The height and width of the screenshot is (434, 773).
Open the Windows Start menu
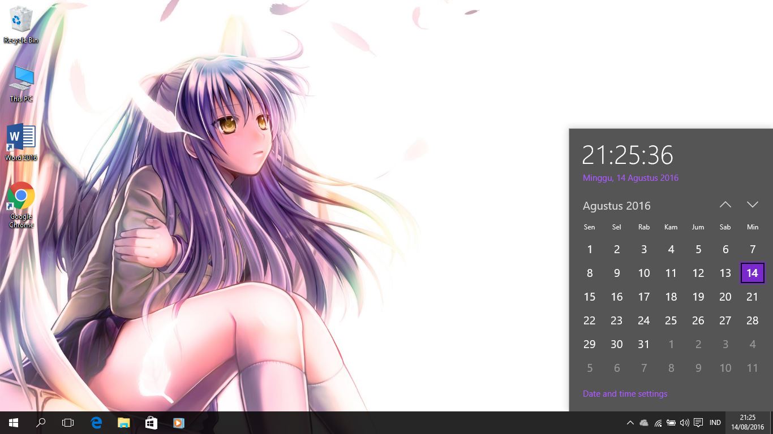14,423
